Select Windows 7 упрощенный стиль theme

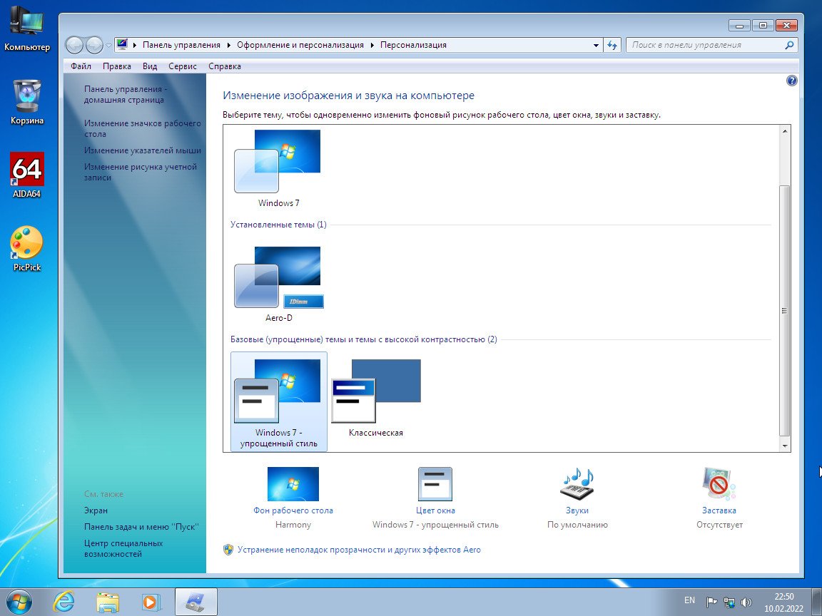tap(278, 402)
